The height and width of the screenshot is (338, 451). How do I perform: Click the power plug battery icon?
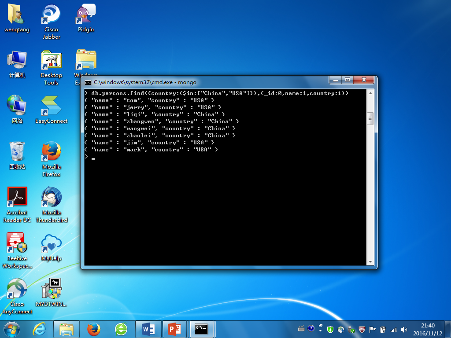383,330
